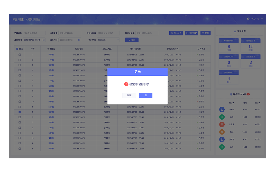Open the calendar icon in 开始时间 field
Image resolution: width=275 pixels, height=172 pixels.
click(43, 40)
